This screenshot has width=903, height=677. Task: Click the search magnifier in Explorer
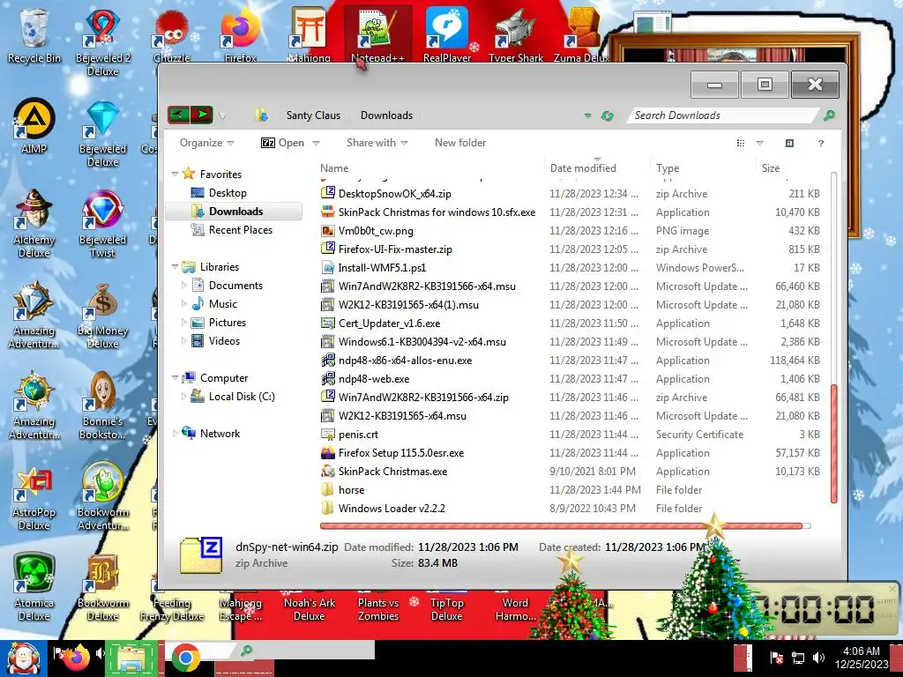point(829,115)
